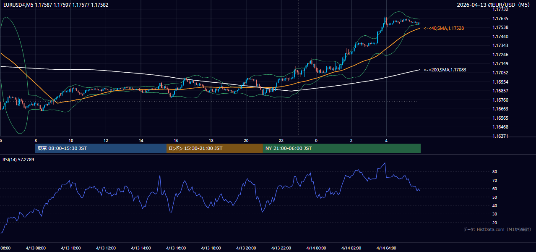Click hour 10 on the price chart axis
The width and height of the screenshot is (536, 252).
[x=71, y=140]
